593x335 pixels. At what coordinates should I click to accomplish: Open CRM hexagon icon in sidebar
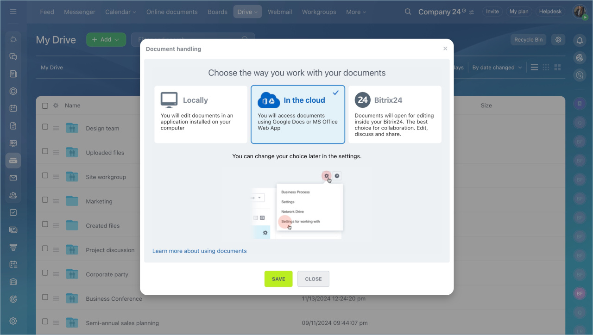[x=13, y=91]
